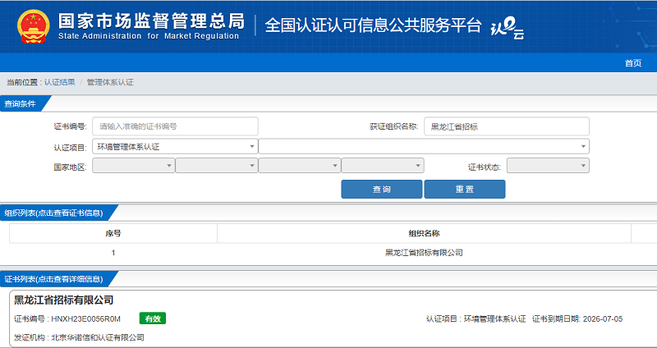Click the green 有效 status badge
This screenshot has height=348, width=657.
[x=152, y=318]
